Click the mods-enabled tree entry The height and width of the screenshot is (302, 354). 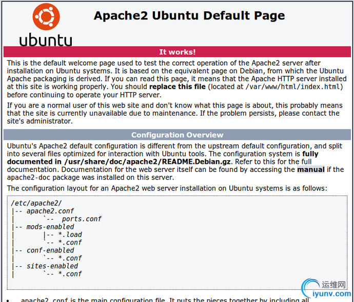coord(50,227)
